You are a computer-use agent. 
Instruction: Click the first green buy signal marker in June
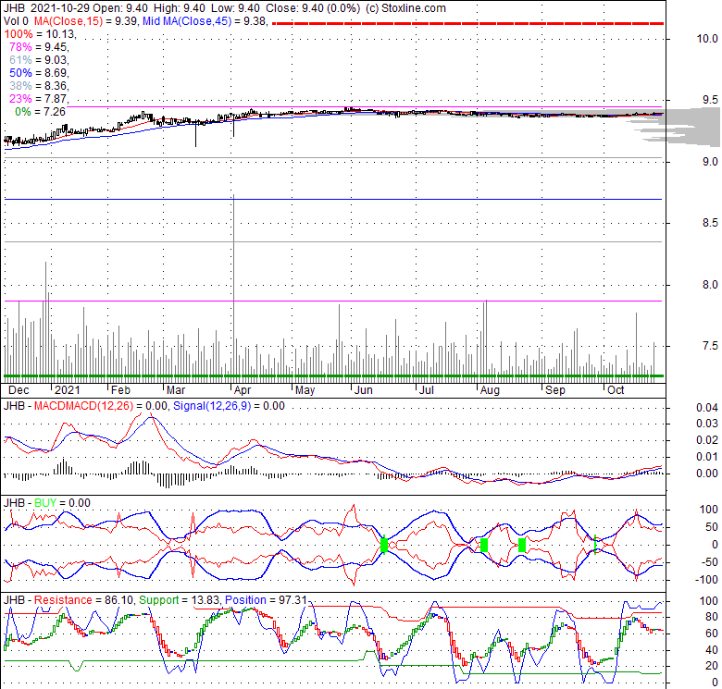[x=384, y=545]
